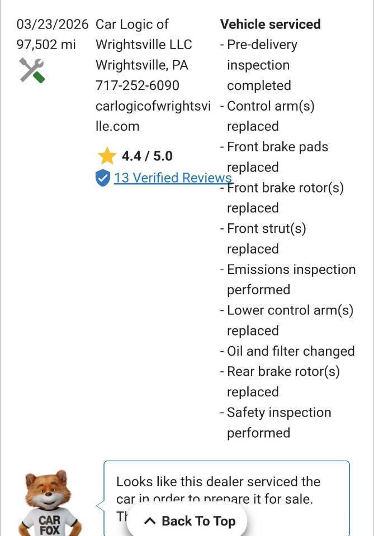Viewport: 374px width, 536px height.
Task: Click the 4.4 / 5.0 rating text
Action: (147, 156)
